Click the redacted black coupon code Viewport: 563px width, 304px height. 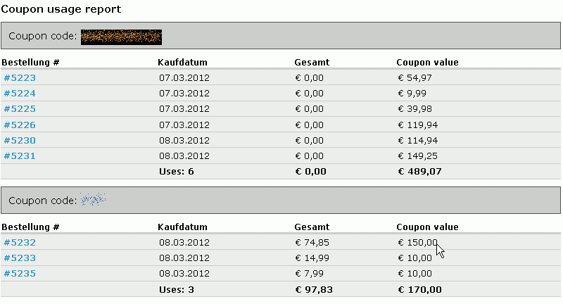coord(121,36)
